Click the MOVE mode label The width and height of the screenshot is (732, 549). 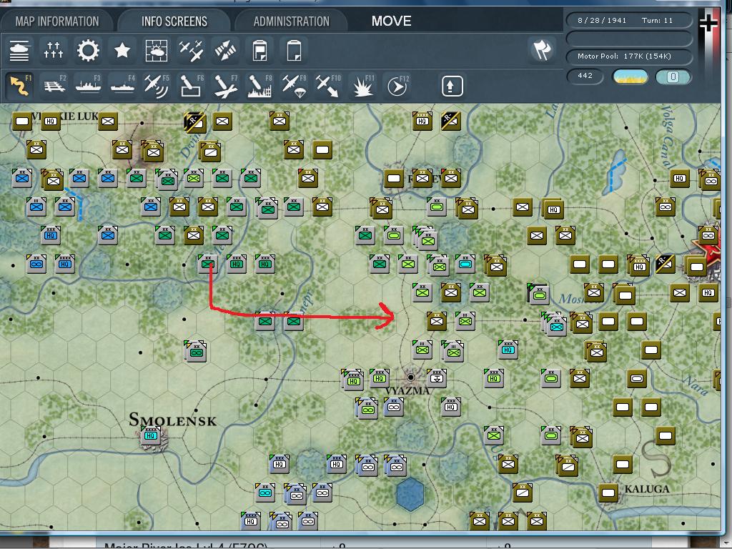point(391,21)
